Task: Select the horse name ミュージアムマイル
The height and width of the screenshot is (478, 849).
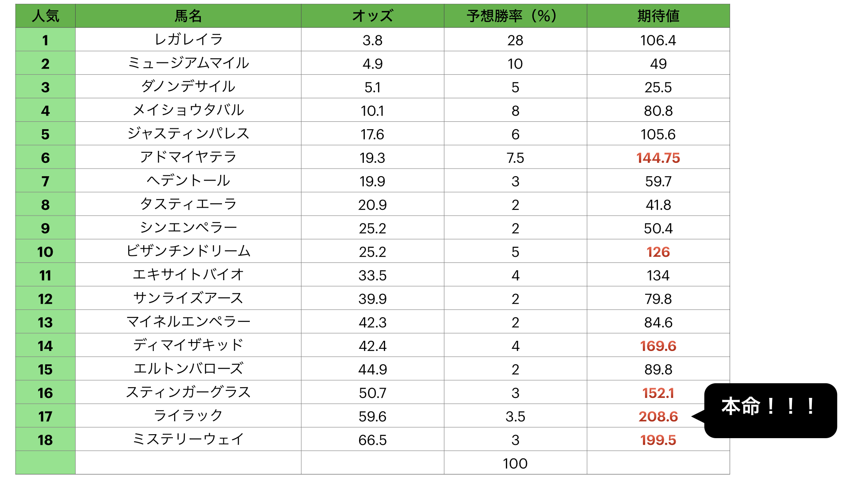Action: (x=188, y=63)
